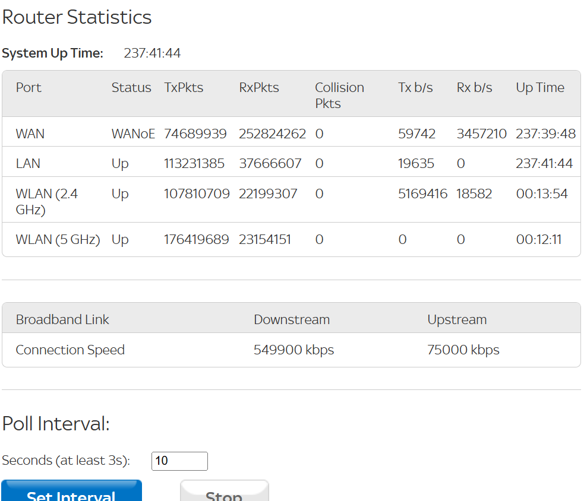587x501 pixels.
Task: Click the Collision Pkts column header
Action: coord(339,95)
